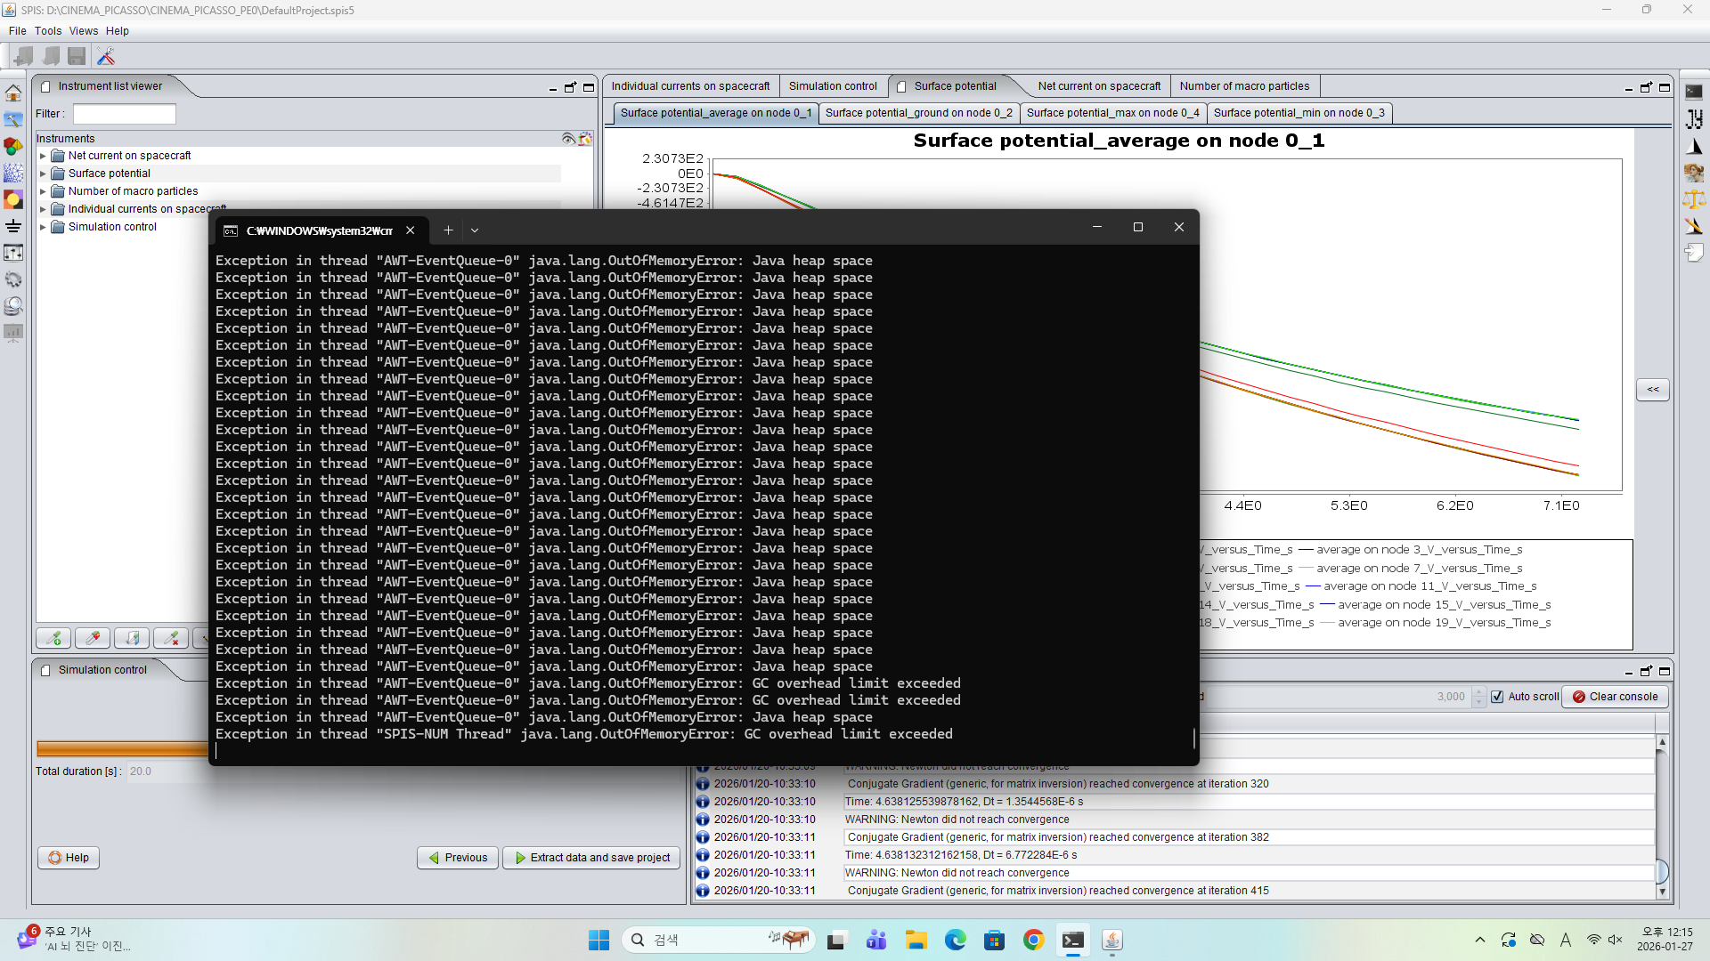Toggle the Auto scroll checkbox
The image size is (1710, 961).
[x=1497, y=697]
